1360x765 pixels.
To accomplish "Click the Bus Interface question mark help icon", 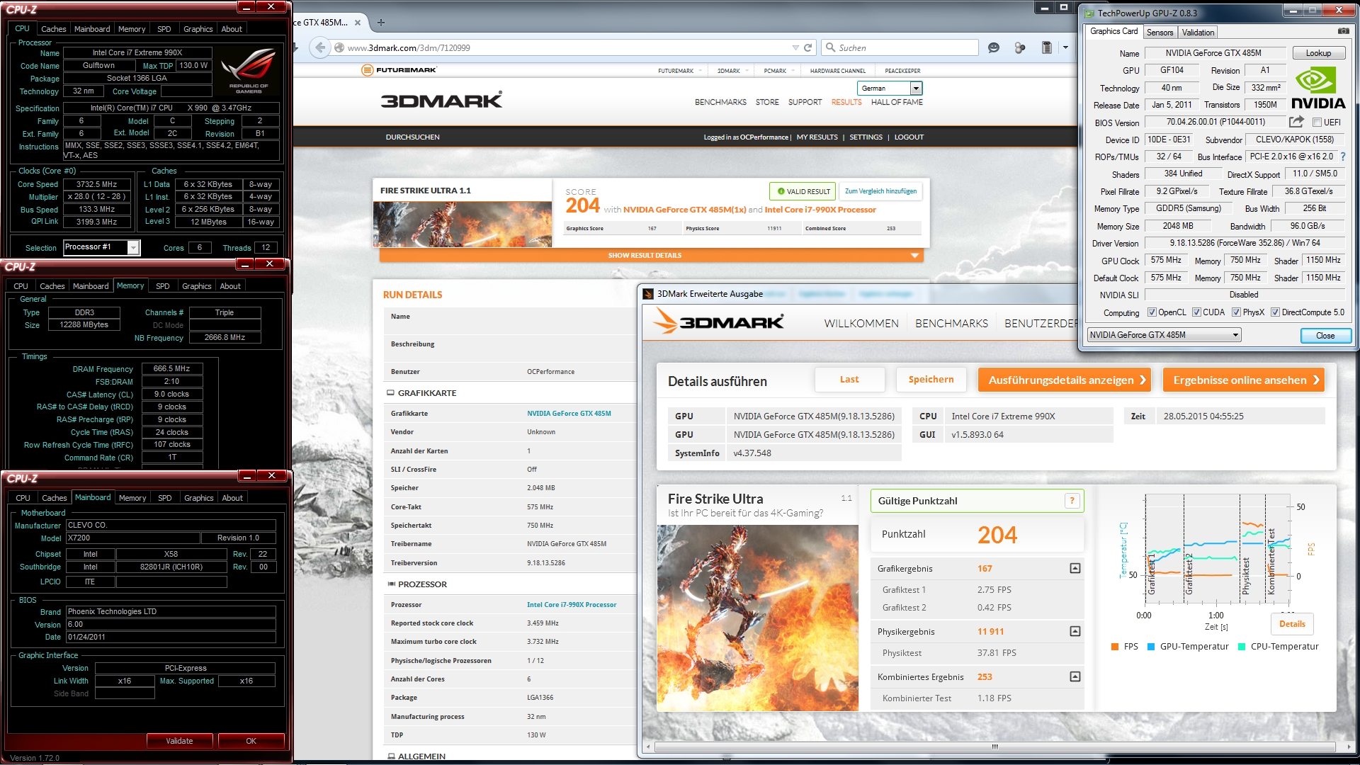I will click(x=1343, y=157).
